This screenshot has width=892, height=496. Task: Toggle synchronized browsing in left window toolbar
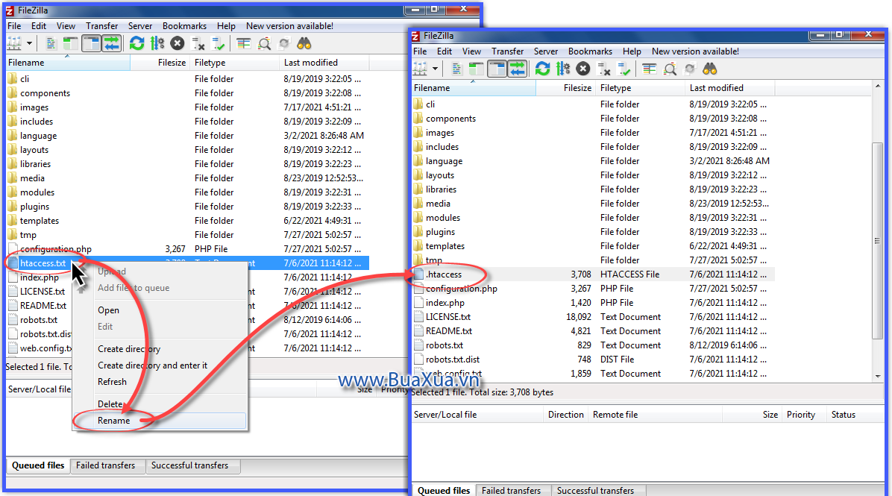pyautogui.click(x=284, y=43)
